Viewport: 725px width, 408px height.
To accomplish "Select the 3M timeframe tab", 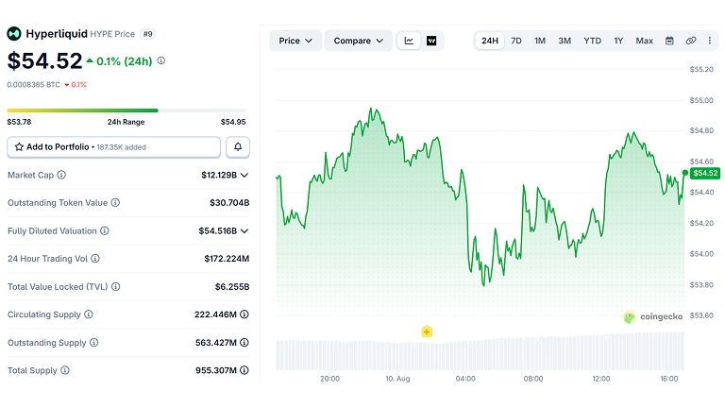I will point(565,41).
